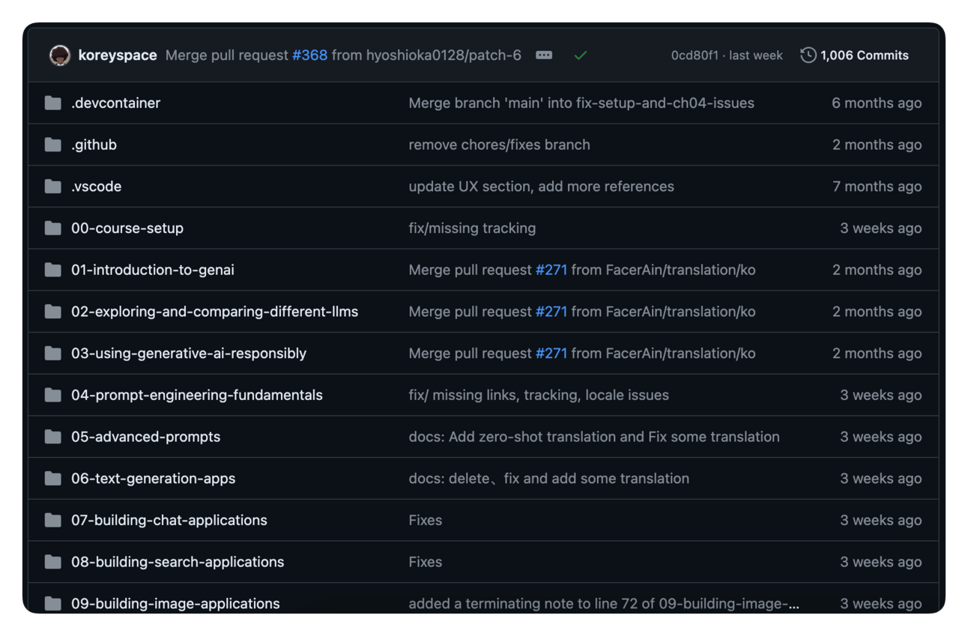Click folder icon beside .github
Image resolution: width=968 pixels, height=636 pixels.
pyautogui.click(x=52, y=145)
